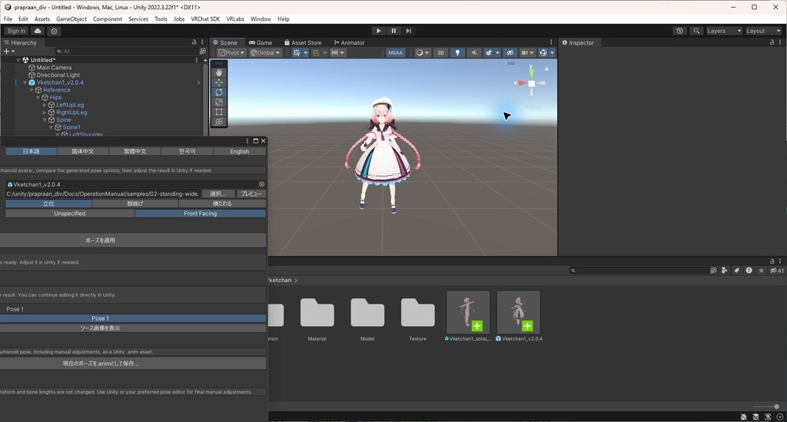787x422 pixels.
Task: Open the VRChat SDK menu
Action: point(205,19)
